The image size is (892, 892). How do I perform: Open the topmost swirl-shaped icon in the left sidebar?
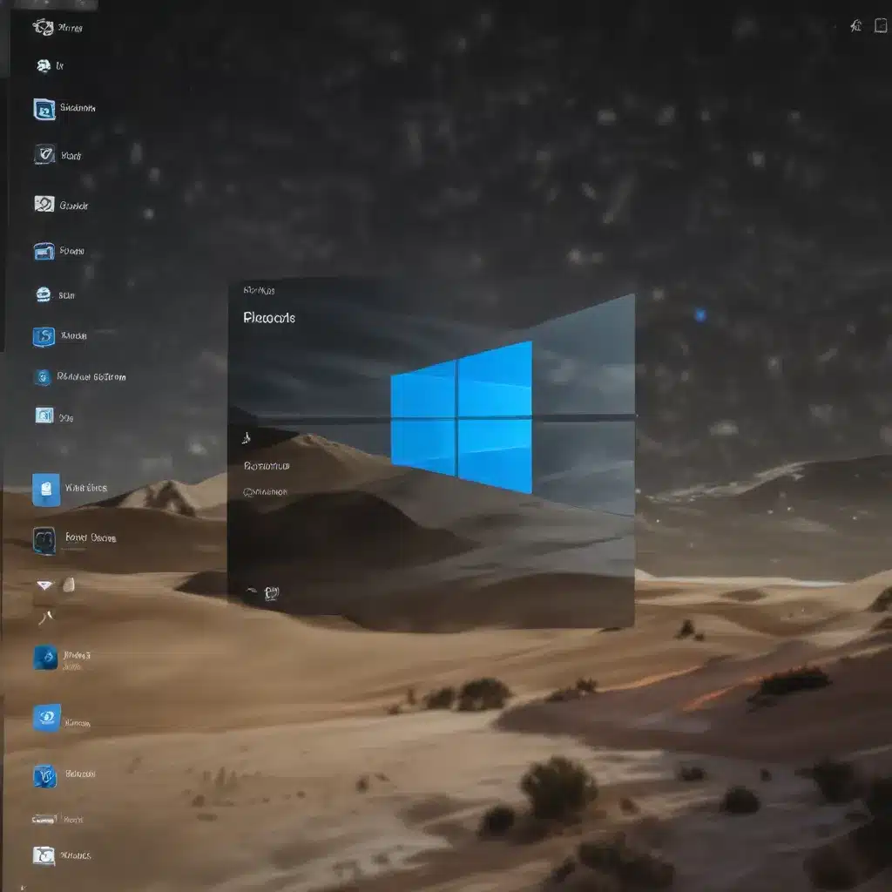44,27
